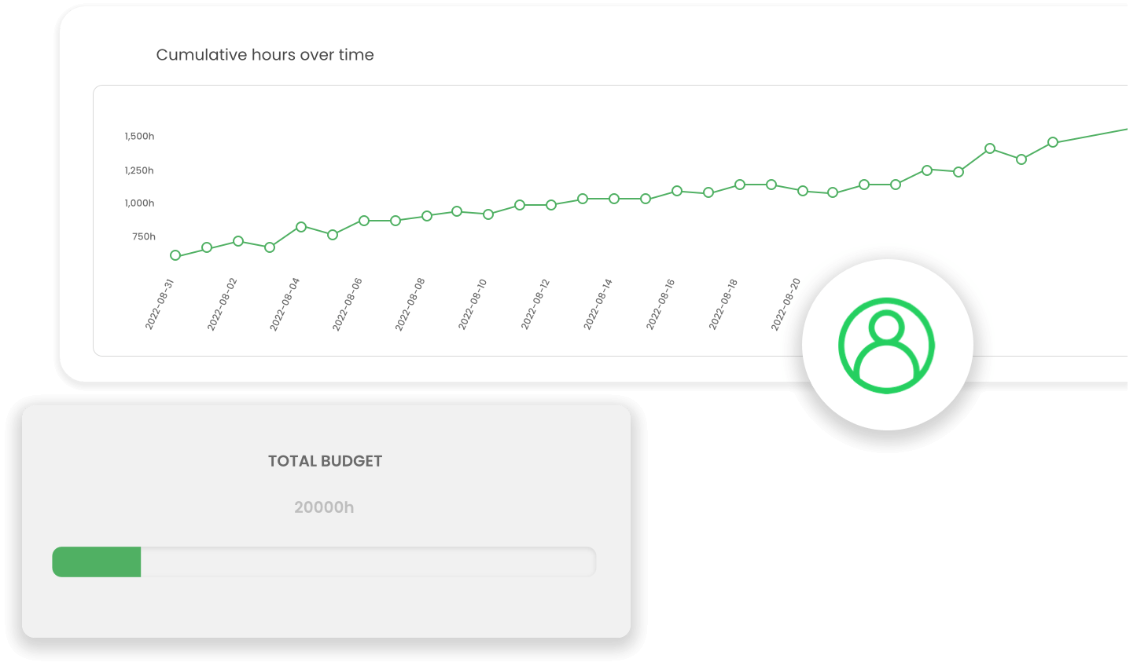Click the empty portion of the budget progress bar
Image resolution: width=1137 pixels, height=666 pixels.
click(370, 562)
